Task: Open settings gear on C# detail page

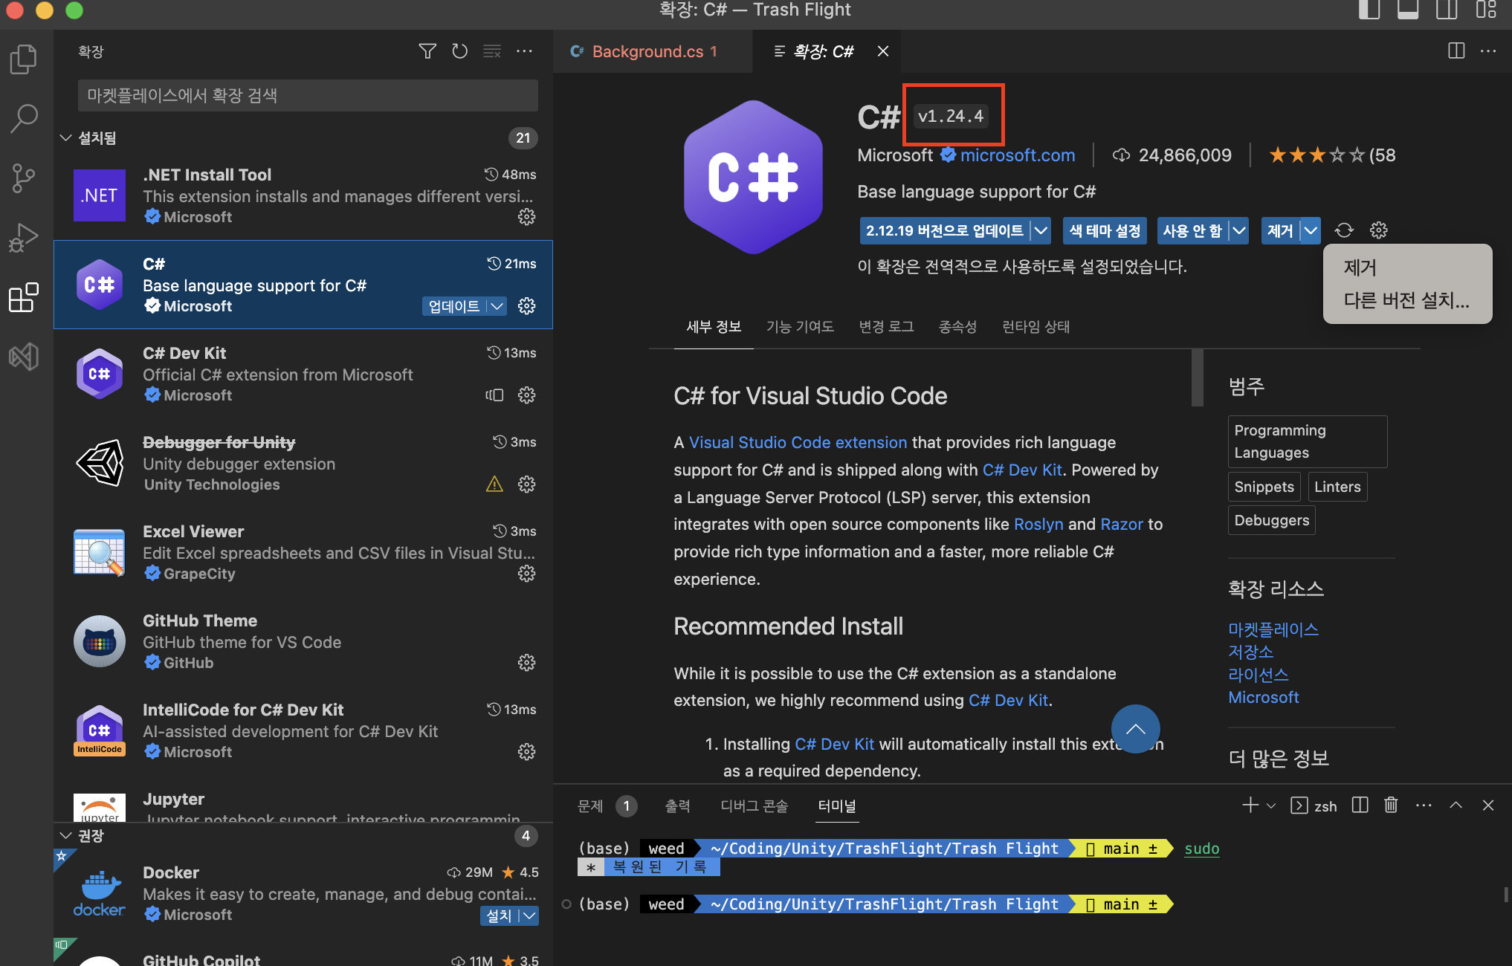Action: tap(1379, 230)
